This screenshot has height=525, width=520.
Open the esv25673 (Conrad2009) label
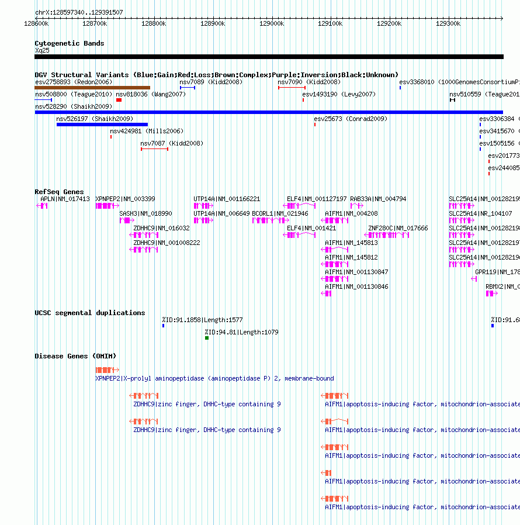click(x=351, y=119)
